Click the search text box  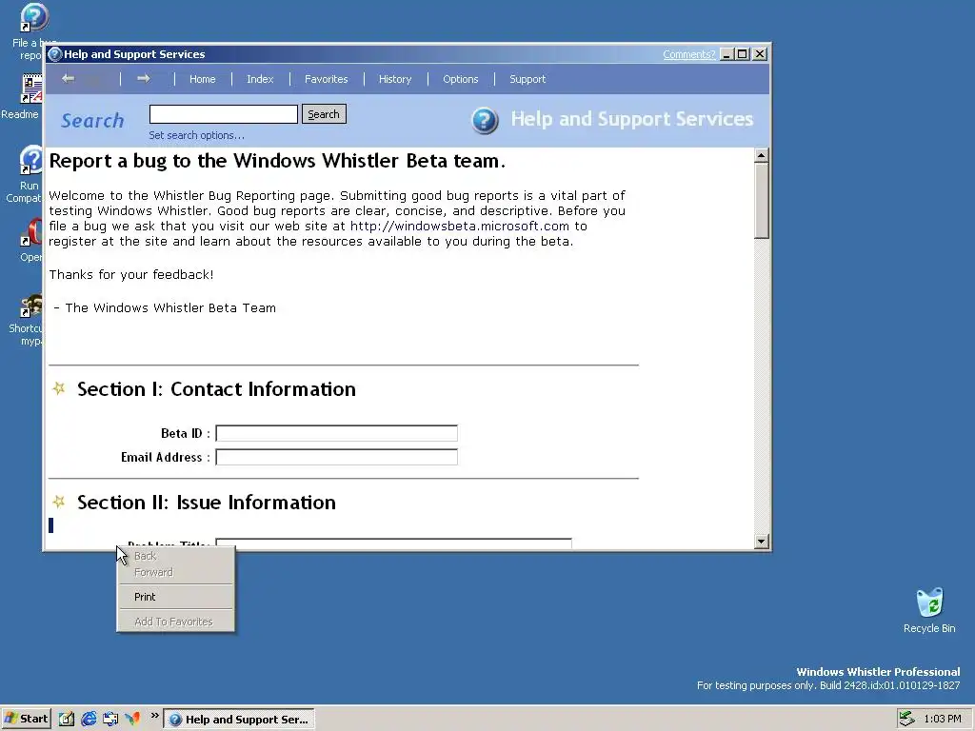[x=223, y=114]
